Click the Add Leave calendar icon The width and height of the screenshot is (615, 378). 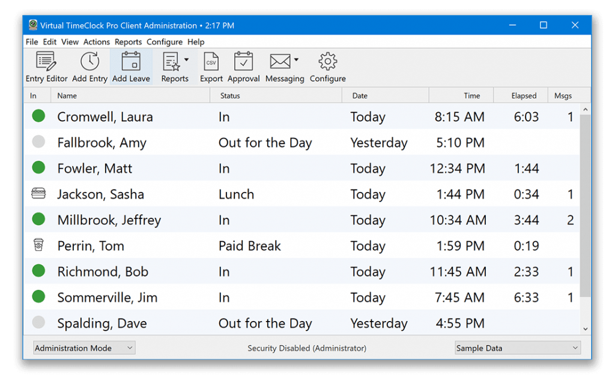point(131,62)
